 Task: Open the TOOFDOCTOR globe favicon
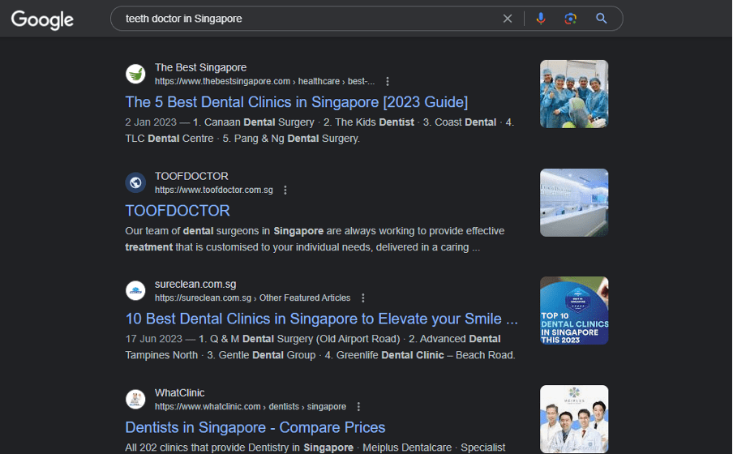click(135, 182)
